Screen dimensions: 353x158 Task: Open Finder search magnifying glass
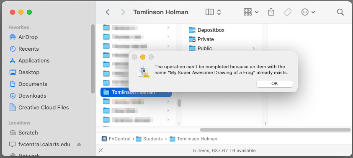point(340,12)
